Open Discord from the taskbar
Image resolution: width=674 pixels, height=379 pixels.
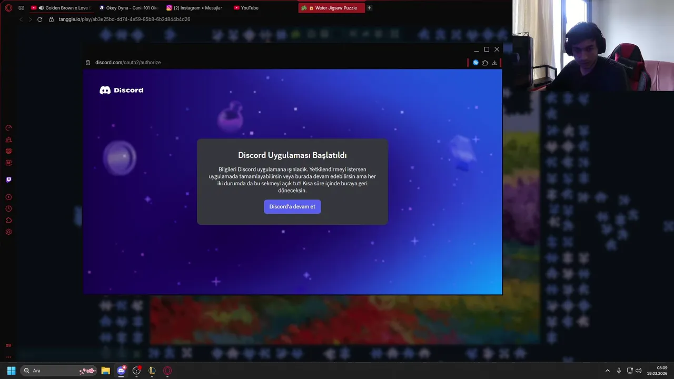121,371
